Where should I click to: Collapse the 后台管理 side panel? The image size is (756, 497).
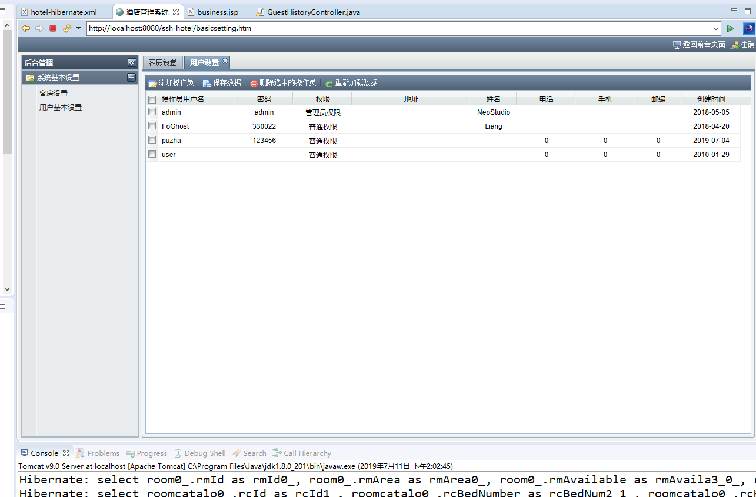132,62
